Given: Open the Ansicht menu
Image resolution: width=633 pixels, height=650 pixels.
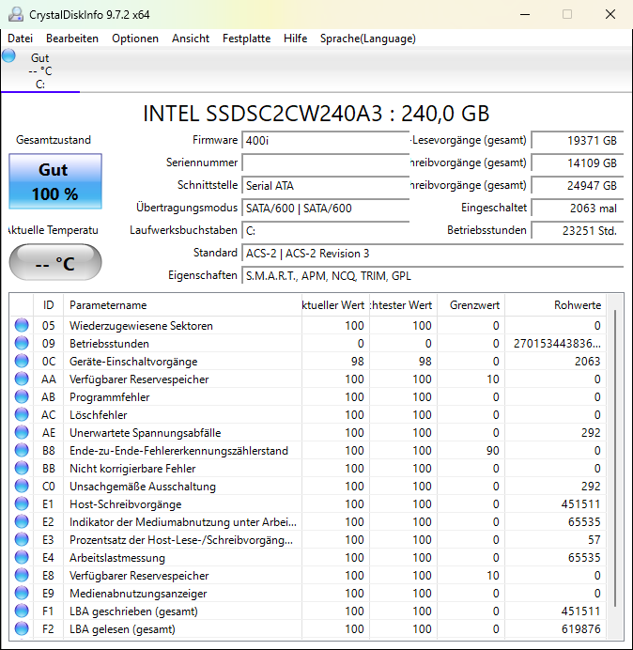Looking at the screenshot, I should click(191, 39).
